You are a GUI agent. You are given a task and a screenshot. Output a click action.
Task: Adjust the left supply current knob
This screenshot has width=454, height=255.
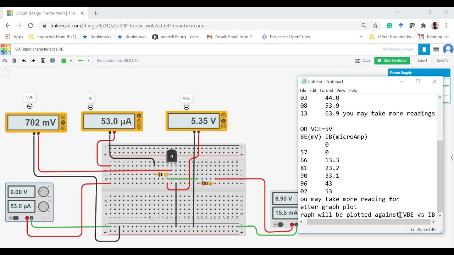(43, 206)
